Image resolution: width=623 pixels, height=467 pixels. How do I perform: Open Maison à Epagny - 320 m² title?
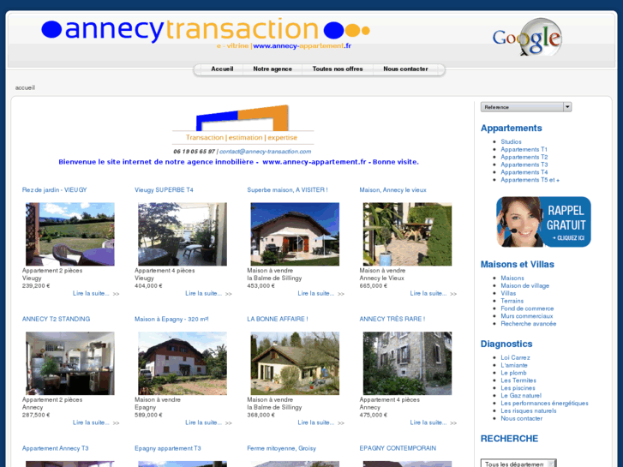tap(171, 319)
